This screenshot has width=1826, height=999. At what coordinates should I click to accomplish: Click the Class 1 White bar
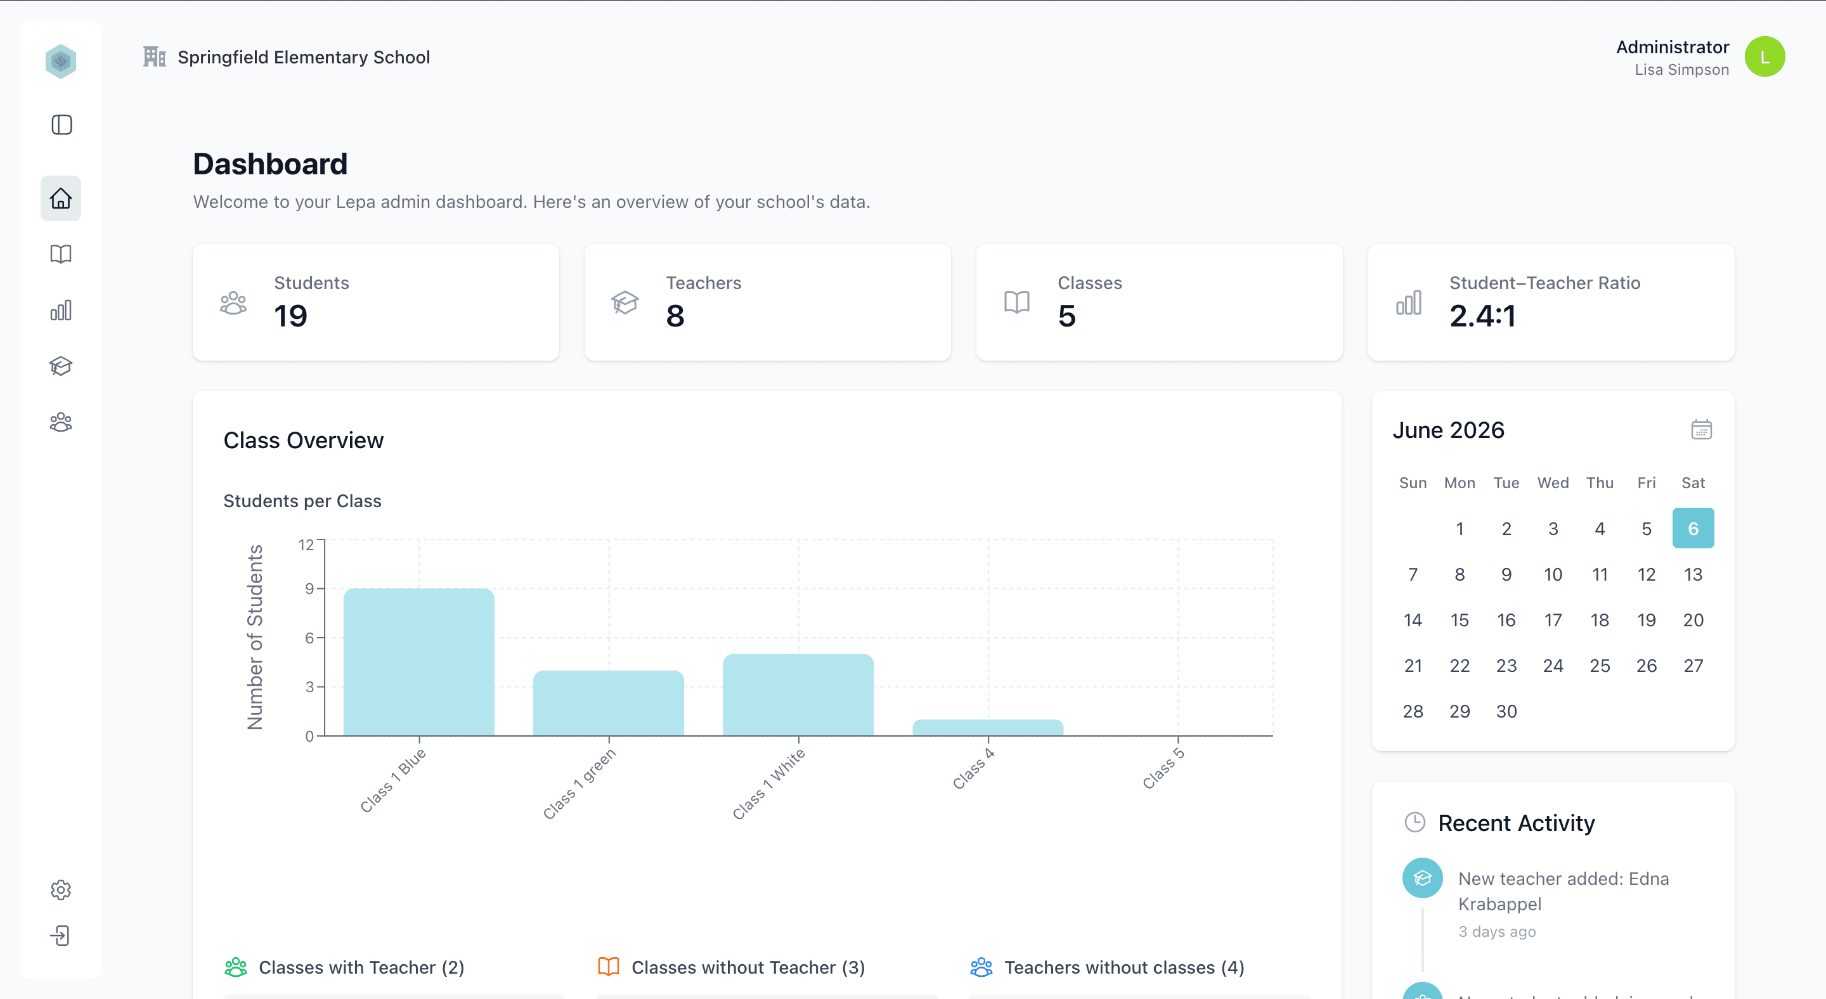coord(798,695)
